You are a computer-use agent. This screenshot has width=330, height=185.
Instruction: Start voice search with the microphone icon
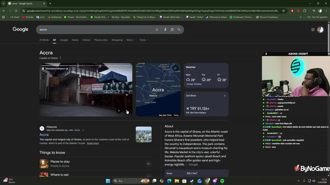click(x=165, y=30)
